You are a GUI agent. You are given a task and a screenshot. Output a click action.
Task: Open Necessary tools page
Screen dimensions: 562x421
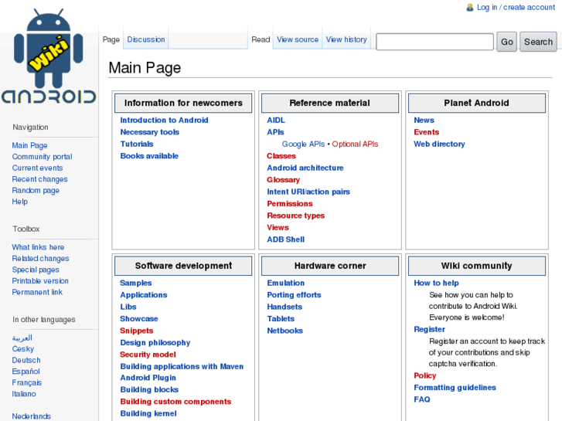(x=149, y=132)
